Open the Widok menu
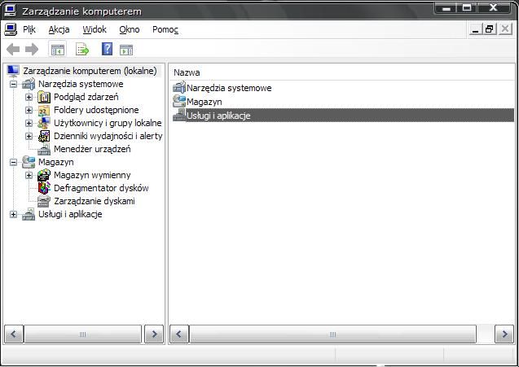519x367 pixels. click(95, 29)
